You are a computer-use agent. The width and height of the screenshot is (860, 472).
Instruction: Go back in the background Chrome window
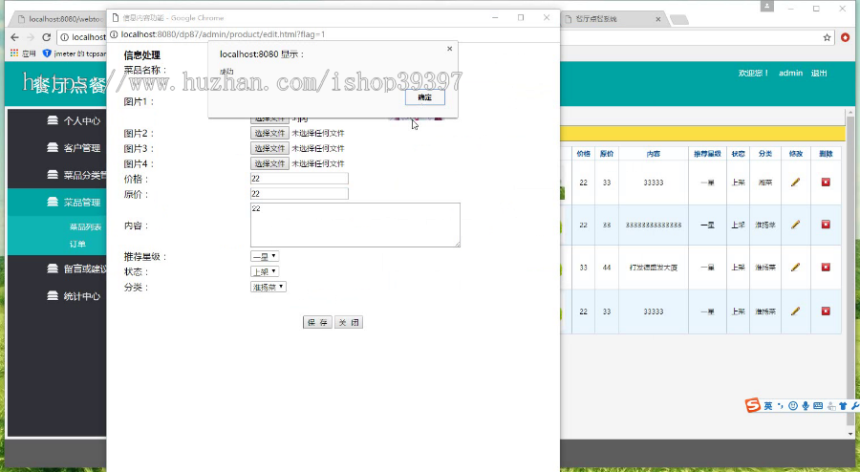tap(14, 37)
